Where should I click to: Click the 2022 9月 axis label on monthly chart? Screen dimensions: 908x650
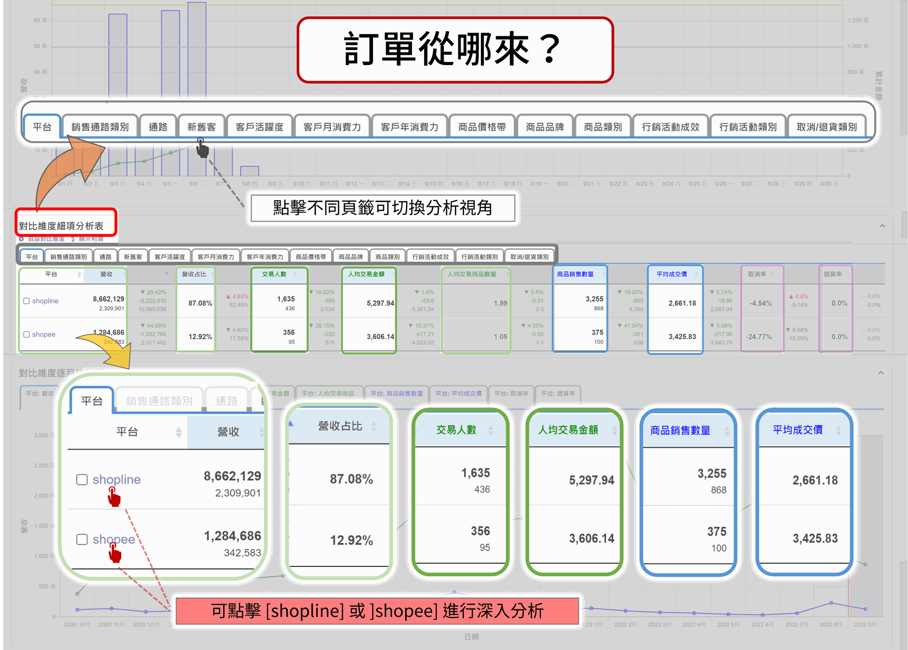pyautogui.click(x=865, y=624)
